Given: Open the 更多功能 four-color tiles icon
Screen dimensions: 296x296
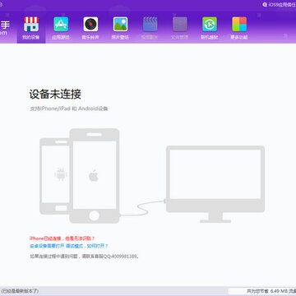Looking at the screenshot, I should point(239,24).
